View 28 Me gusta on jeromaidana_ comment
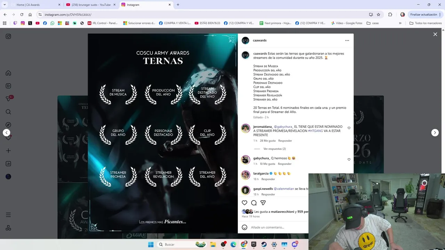 click(x=268, y=141)
